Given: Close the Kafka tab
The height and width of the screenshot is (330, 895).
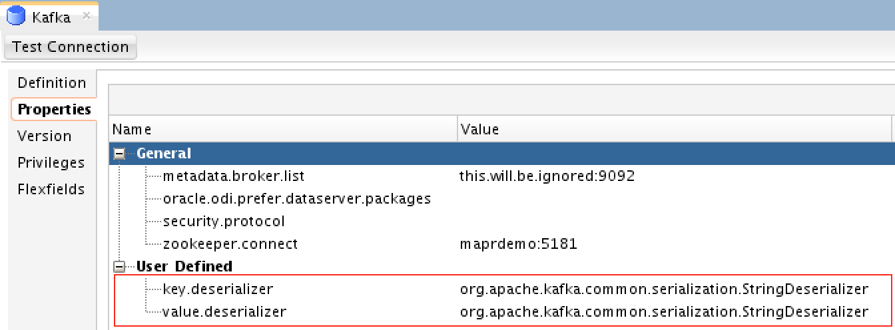Looking at the screenshot, I should (x=87, y=15).
